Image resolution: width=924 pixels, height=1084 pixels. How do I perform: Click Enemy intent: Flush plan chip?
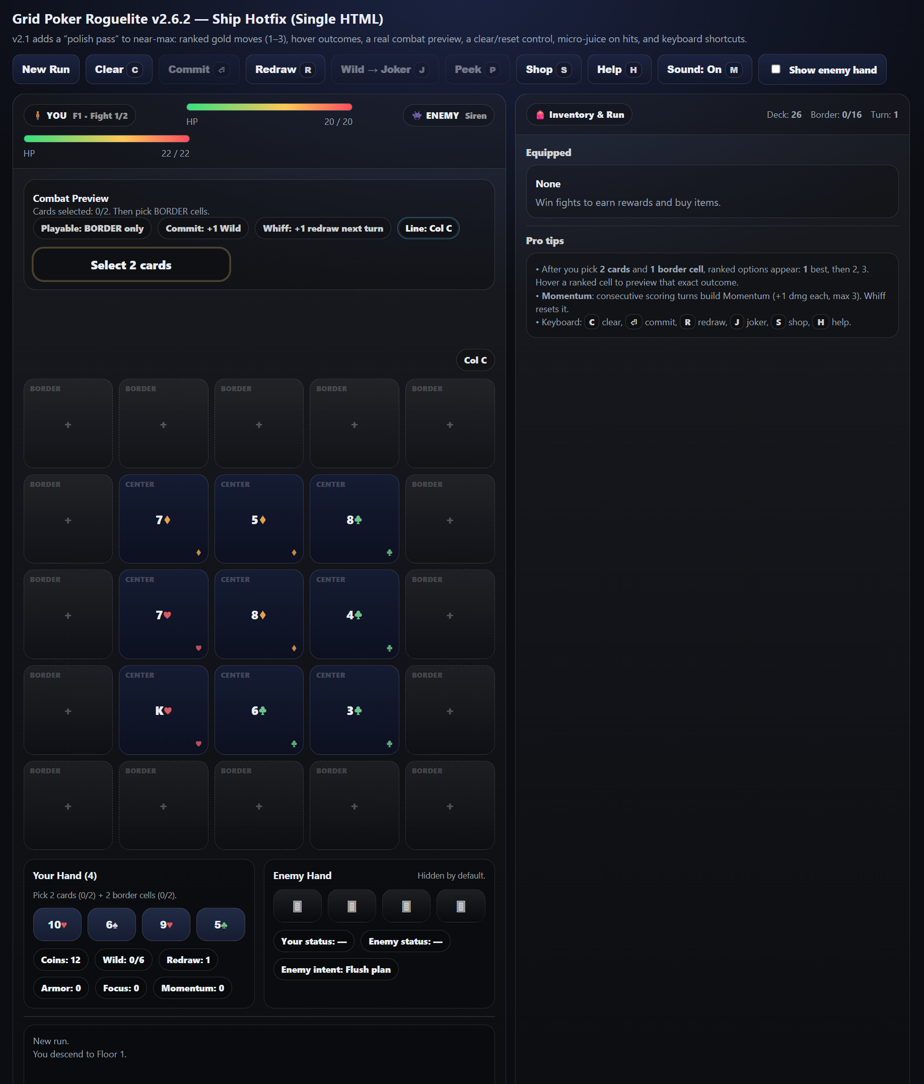[x=336, y=970]
